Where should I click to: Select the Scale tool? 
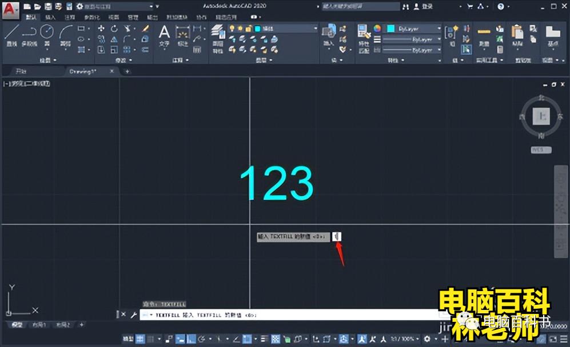(x=114, y=49)
